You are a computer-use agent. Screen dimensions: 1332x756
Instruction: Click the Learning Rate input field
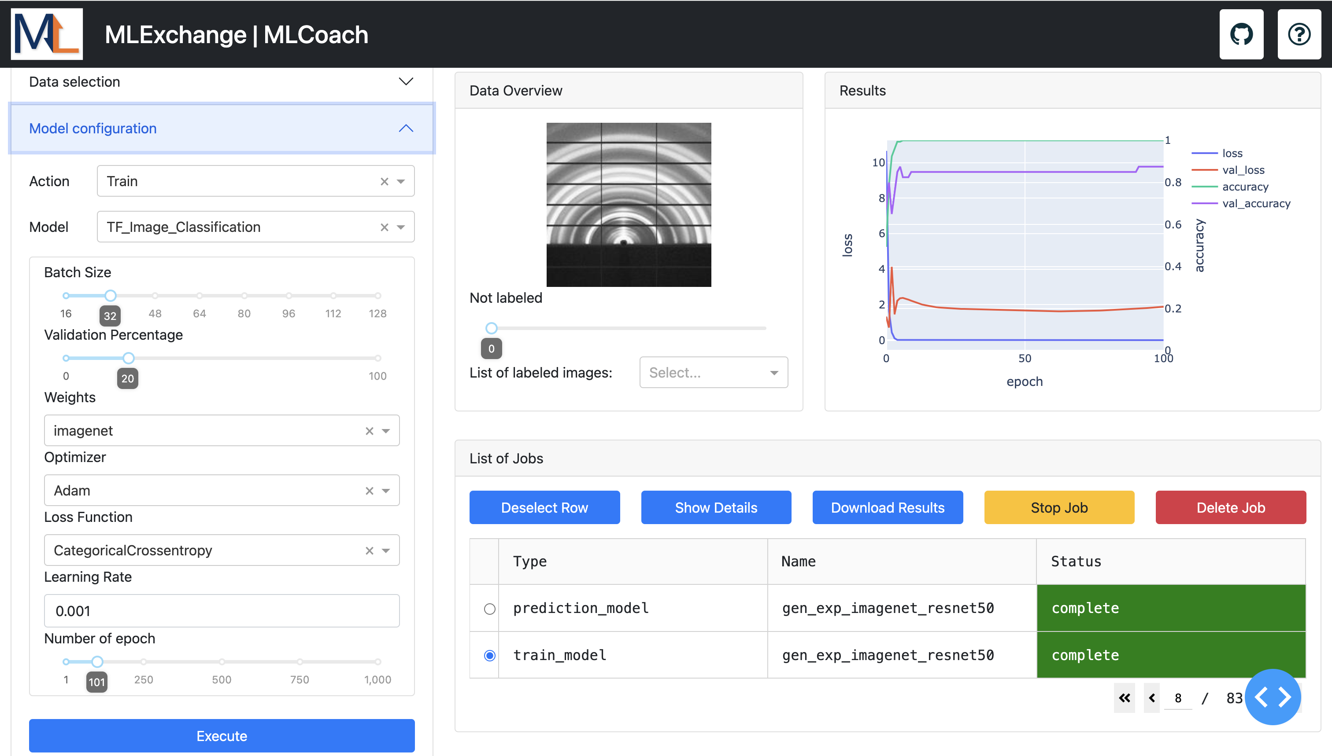(x=222, y=611)
